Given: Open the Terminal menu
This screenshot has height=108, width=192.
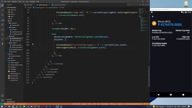Looking at the screenshot, I should point(32,1).
